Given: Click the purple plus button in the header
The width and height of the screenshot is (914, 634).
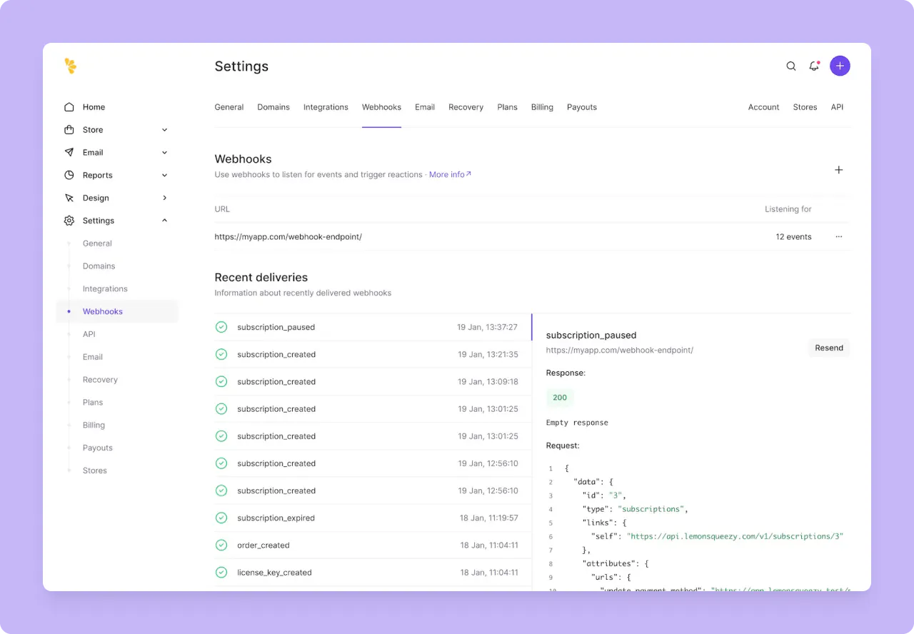Looking at the screenshot, I should (840, 66).
